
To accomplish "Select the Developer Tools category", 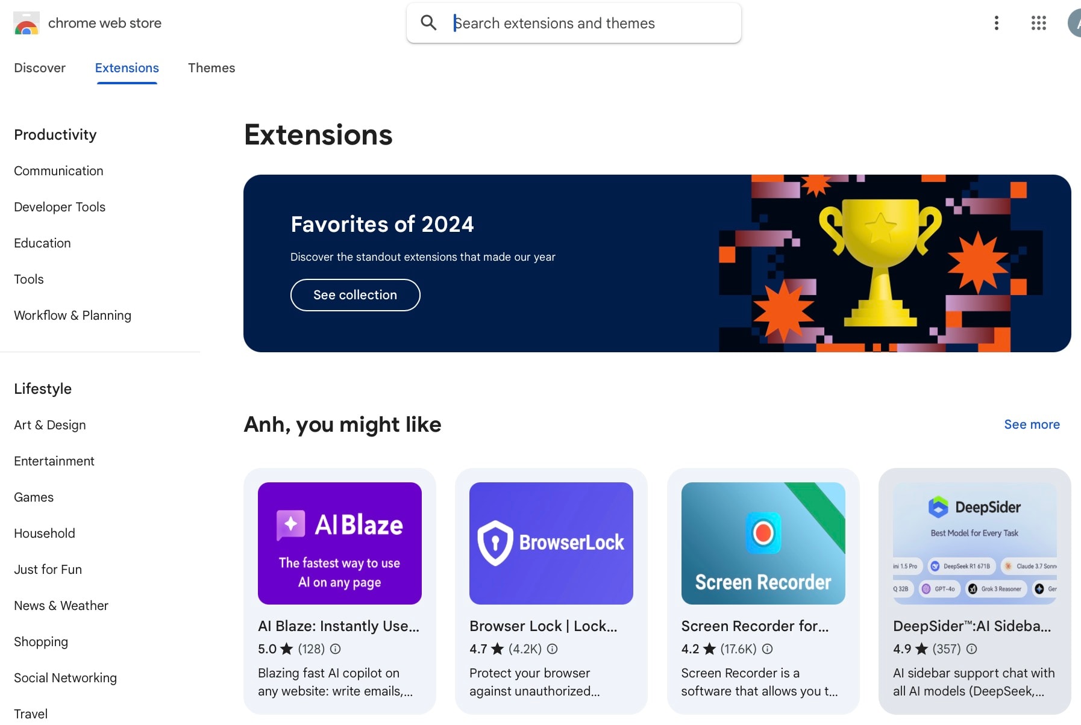I will (60, 207).
